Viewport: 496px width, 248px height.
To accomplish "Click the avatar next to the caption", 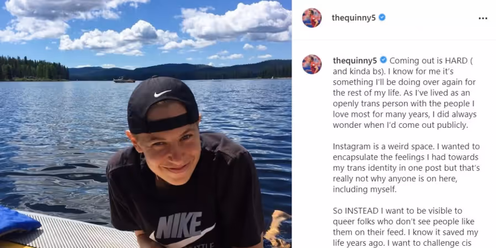I will point(312,64).
